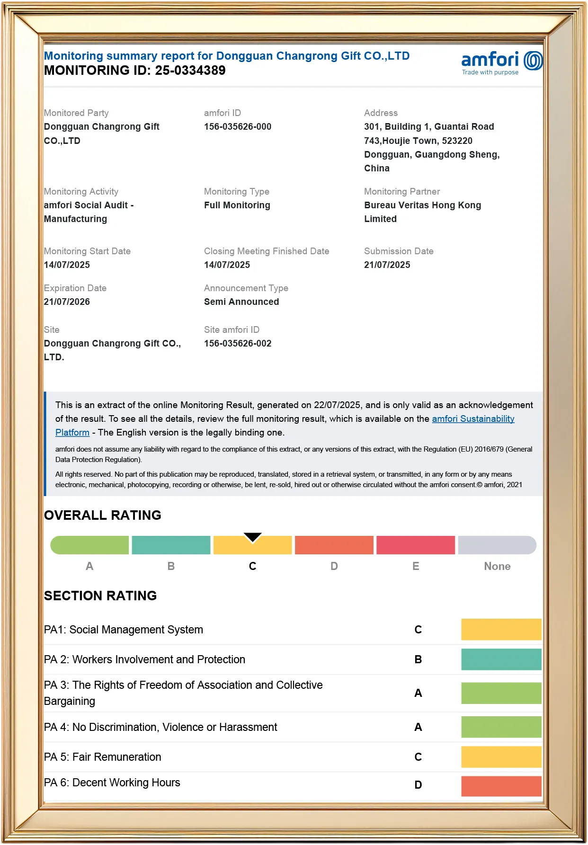This screenshot has width=588, height=845.
Task: Click the report title heading link
Action: click(x=226, y=56)
